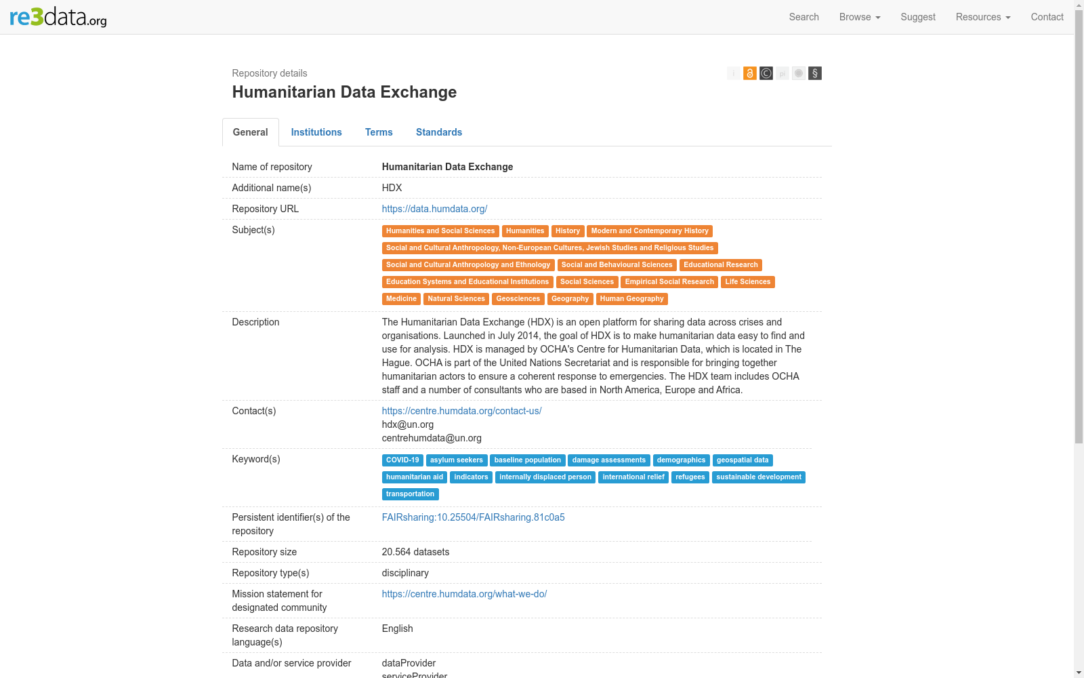Click the 'hdx@un.org' contact email text

click(408, 424)
